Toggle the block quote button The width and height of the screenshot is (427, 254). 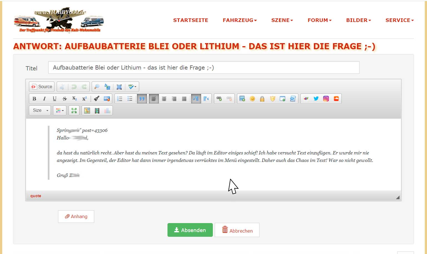click(x=142, y=99)
